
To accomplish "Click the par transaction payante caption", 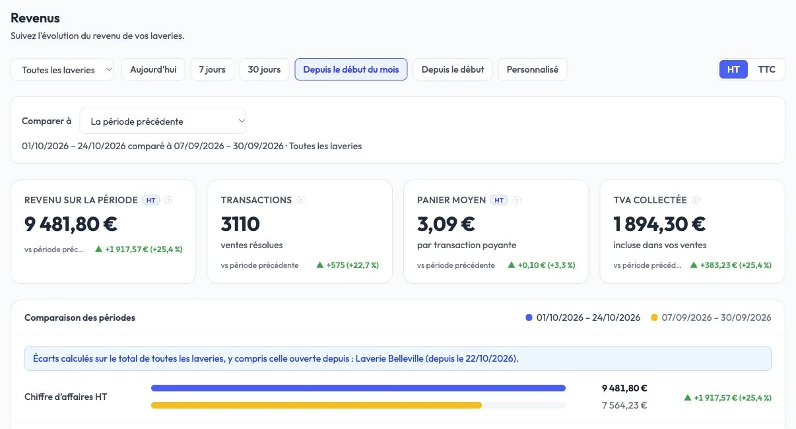I will tap(467, 245).
